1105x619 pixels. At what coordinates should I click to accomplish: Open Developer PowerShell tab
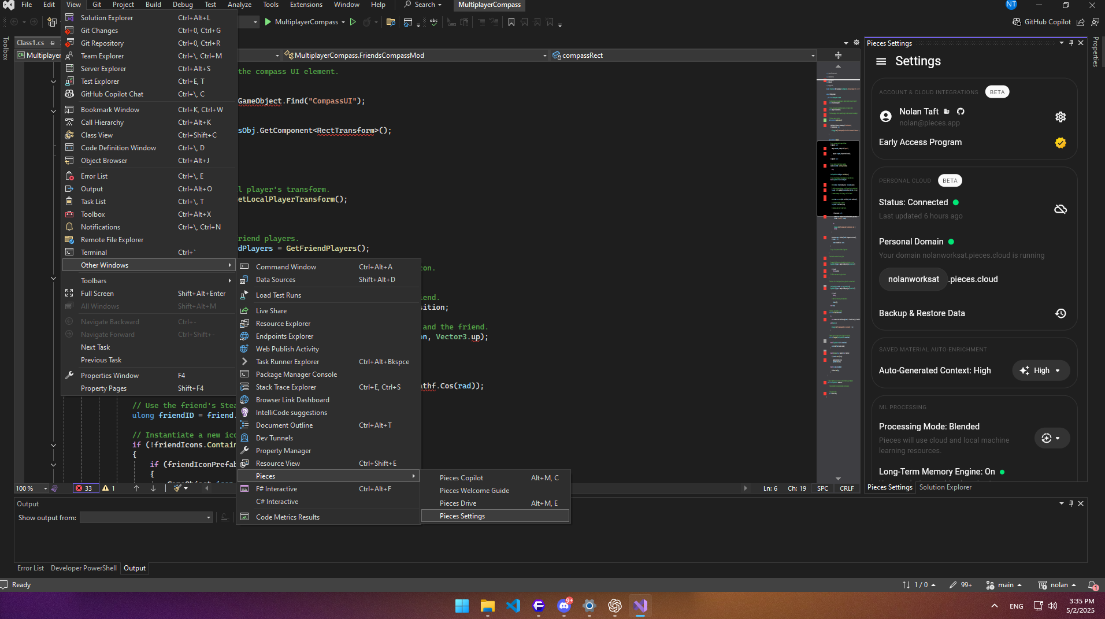coord(84,568)
